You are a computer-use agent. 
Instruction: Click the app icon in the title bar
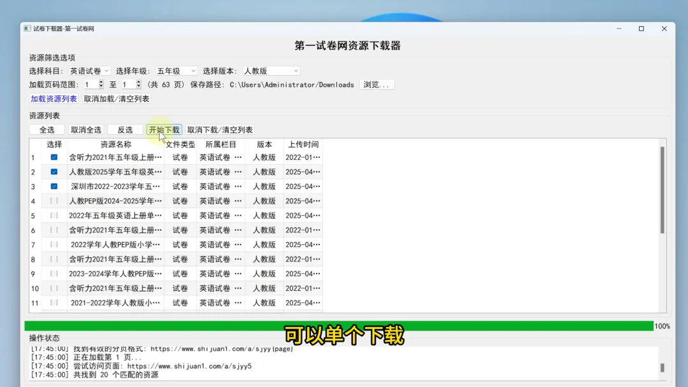(x=27, y=29)
